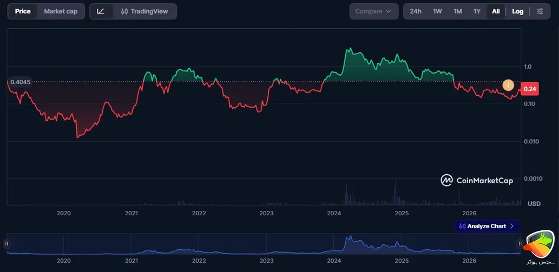Image resolution: width=559 pixels, height=272 pixels.
Task: Click the Analyze Chart button
Action: point(487,226)
